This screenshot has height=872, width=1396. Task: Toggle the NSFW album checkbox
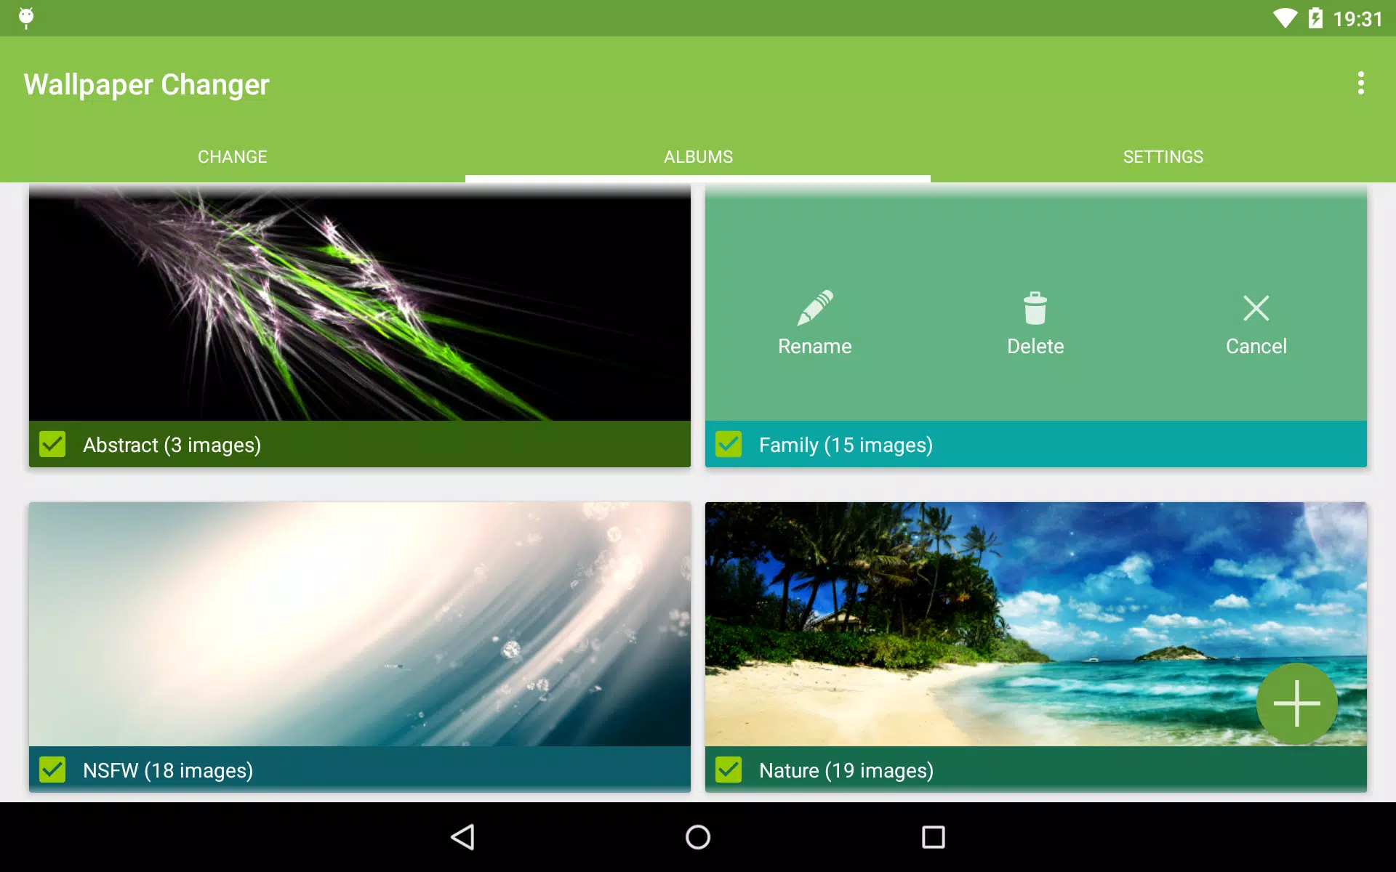(x=52, y=770)
